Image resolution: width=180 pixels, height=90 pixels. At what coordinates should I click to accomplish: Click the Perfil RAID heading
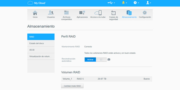68,36
